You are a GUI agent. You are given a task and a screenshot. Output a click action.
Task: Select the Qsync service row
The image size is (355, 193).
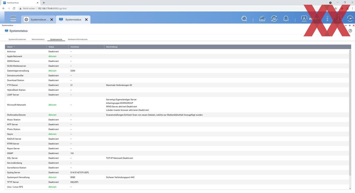(177, 134)
